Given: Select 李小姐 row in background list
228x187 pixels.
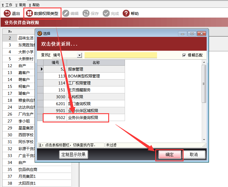Looking at the screenshot, I should 19,121.
